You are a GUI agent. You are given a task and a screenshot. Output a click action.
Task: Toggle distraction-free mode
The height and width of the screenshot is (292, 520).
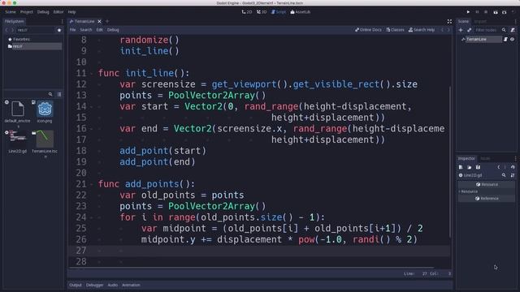(x=449, y=21)
